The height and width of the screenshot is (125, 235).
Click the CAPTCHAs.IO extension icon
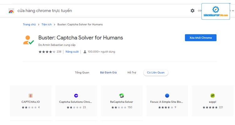click(30, 96)
